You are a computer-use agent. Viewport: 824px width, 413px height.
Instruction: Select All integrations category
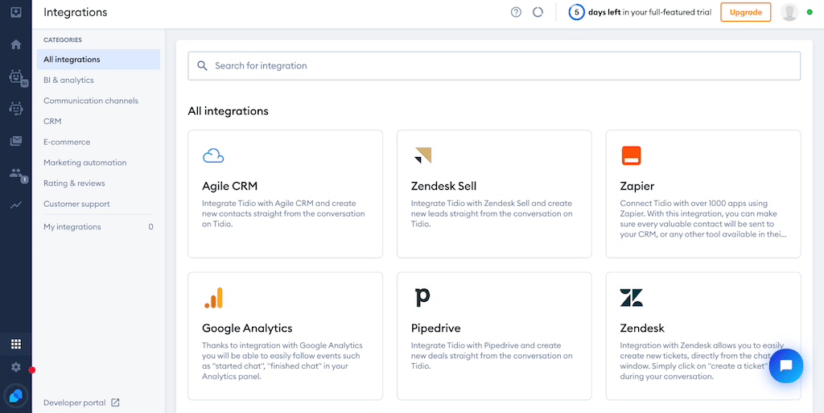98,60
